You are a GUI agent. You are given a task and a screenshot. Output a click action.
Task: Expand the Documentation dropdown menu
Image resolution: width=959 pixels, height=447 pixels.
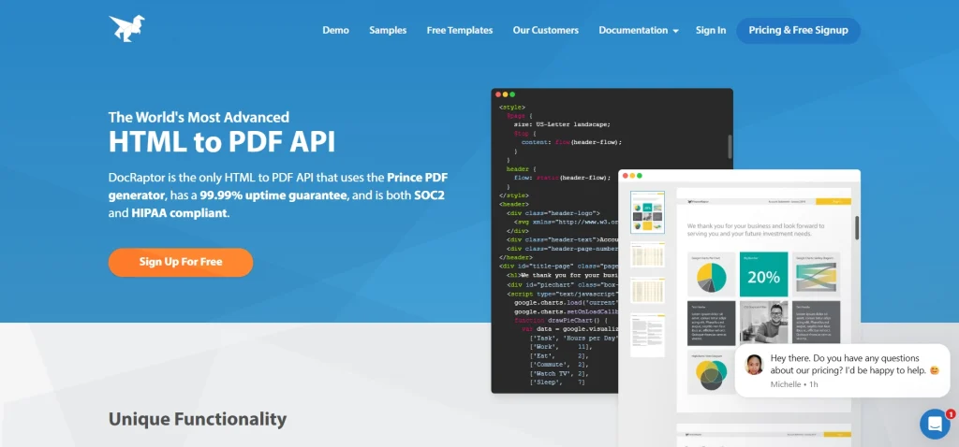point(639,30)
